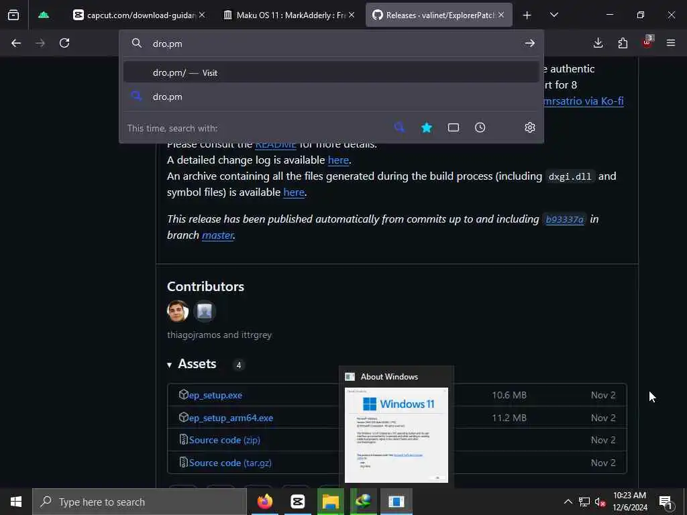Search with Tabs icon

[454, 127]
